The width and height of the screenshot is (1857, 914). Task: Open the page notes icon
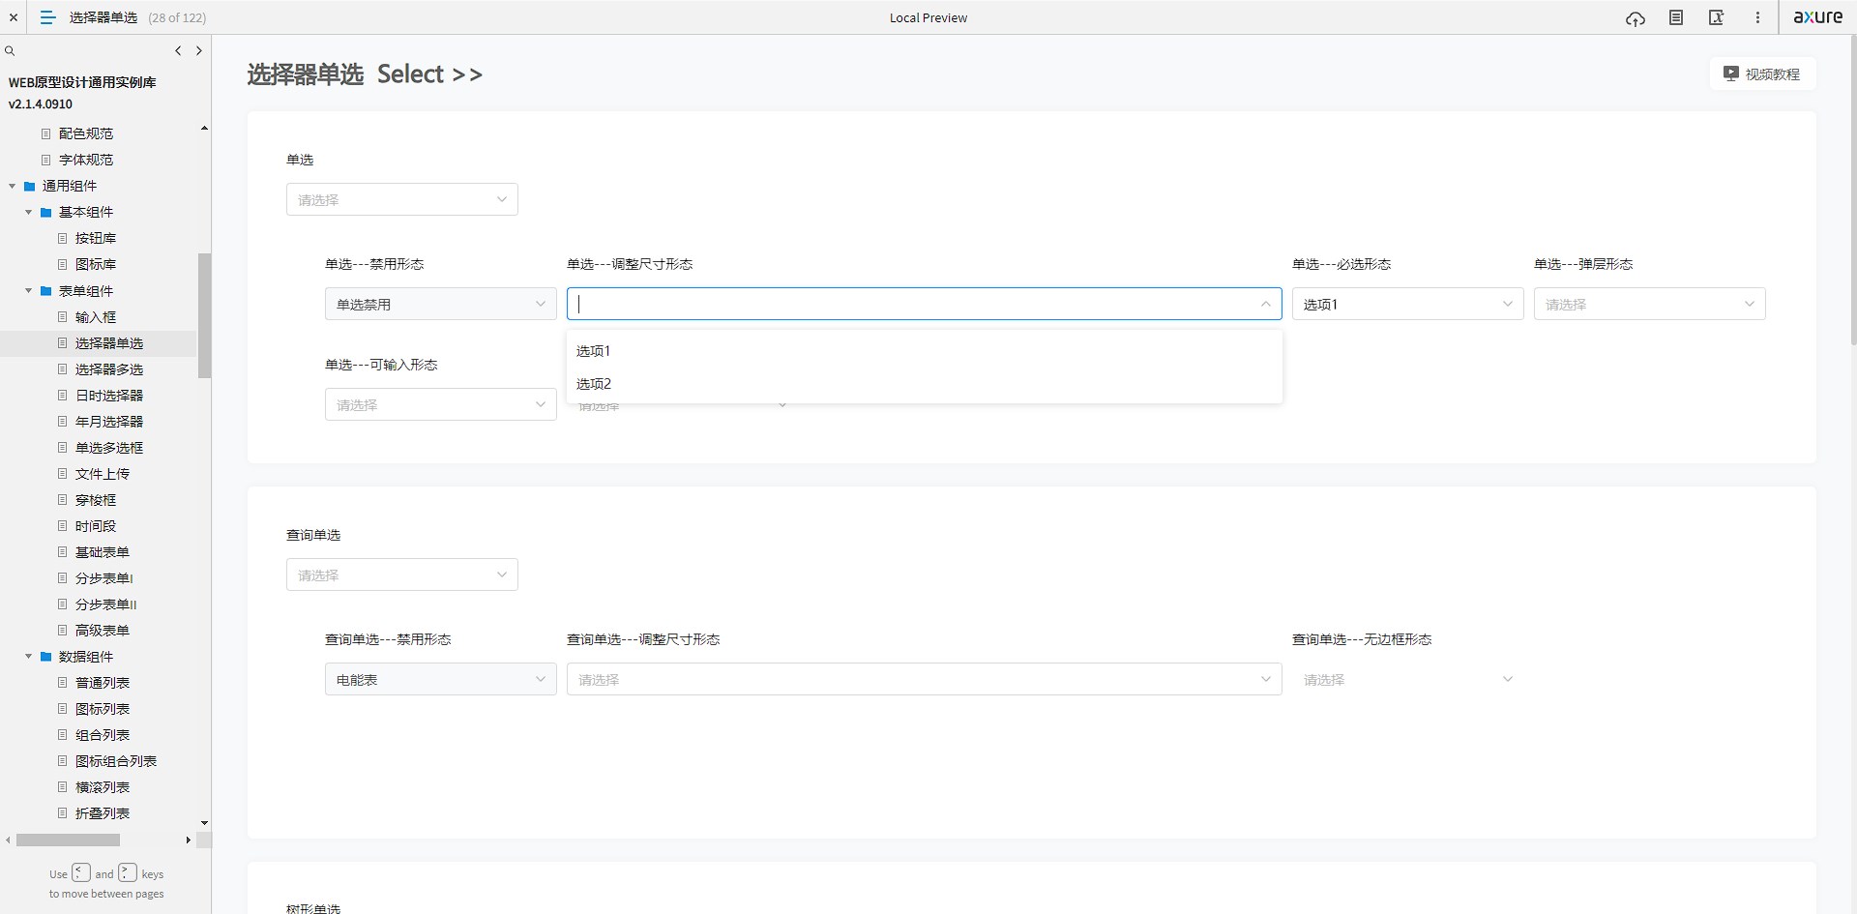pyautogui.click(x=1676, y=18)
